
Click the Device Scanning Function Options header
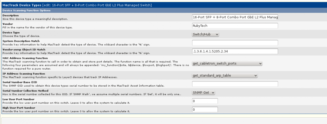coord(26,10)
